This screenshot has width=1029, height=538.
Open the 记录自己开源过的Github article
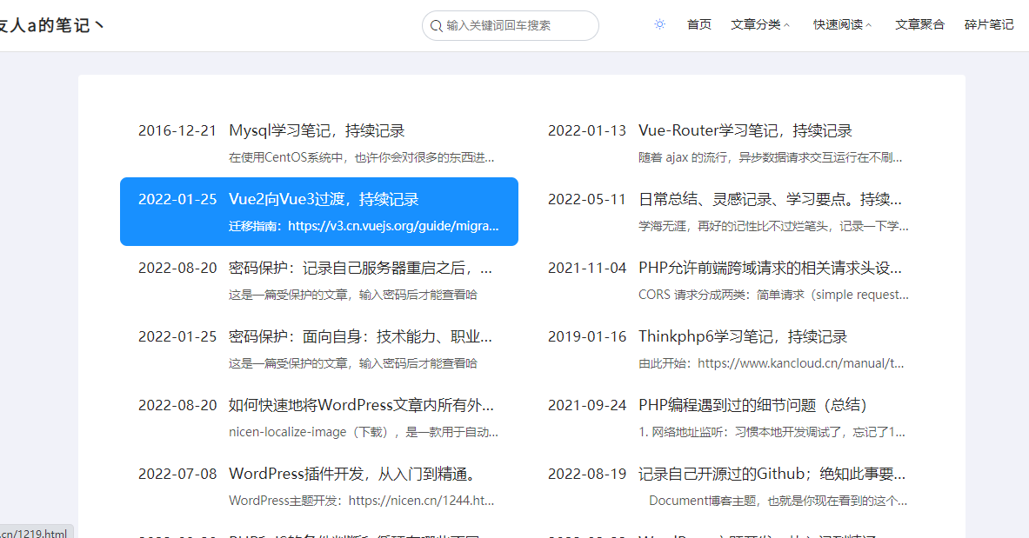click(772, 475)
